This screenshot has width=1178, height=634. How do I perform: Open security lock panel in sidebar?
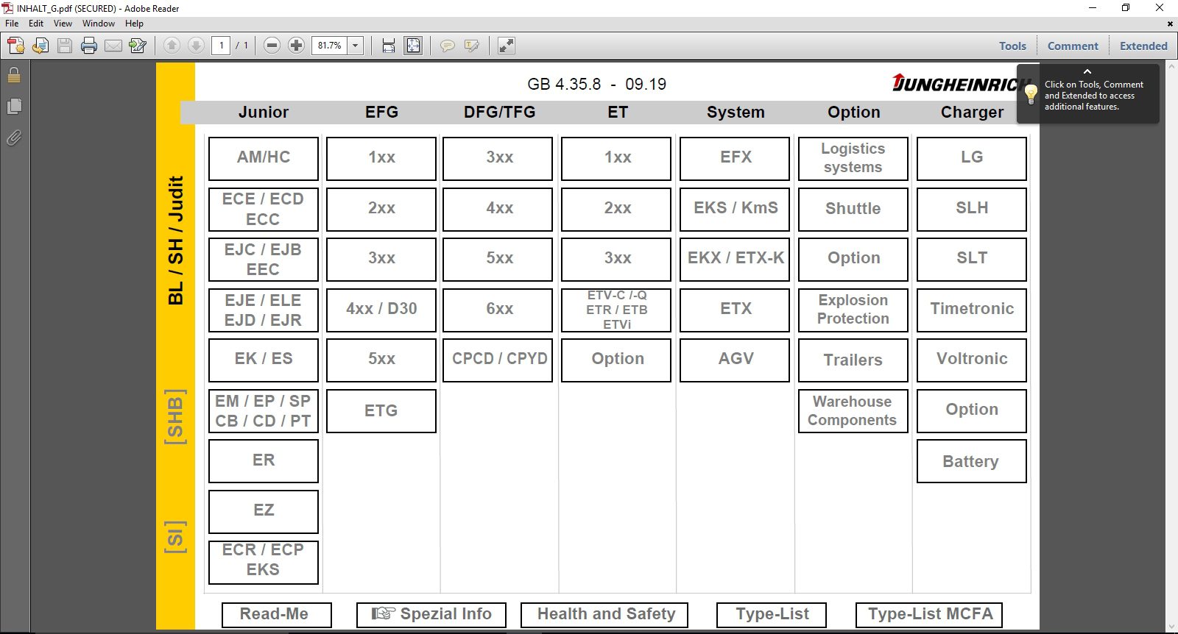[14, 75]
